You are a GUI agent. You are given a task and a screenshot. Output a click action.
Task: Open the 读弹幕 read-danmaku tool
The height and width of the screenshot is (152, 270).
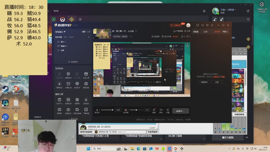(x=77, y=100)
